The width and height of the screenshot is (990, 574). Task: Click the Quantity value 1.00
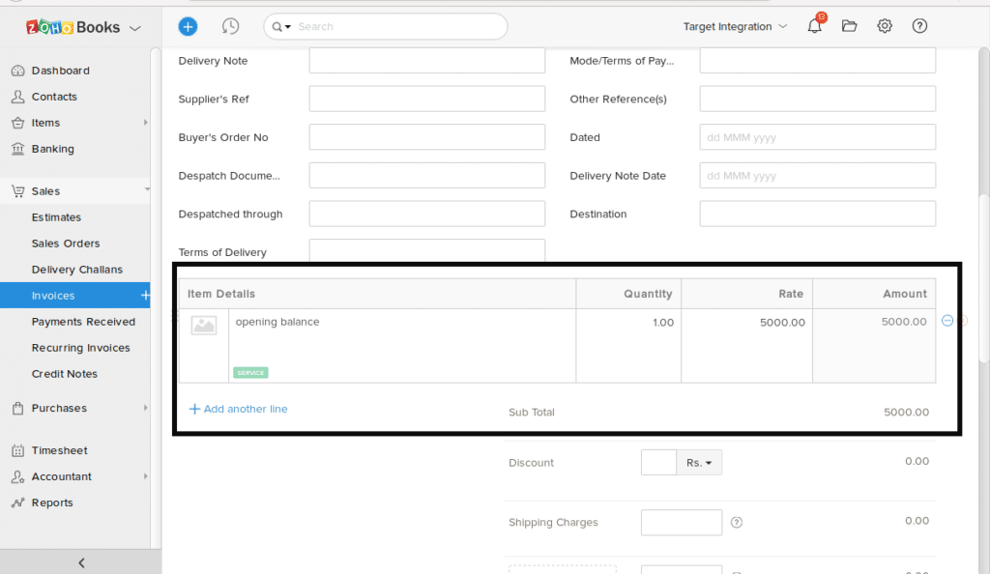[x=663, y=323]
